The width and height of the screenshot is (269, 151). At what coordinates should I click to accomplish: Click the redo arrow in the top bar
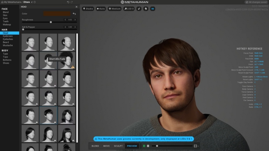(x=72, y=2)
